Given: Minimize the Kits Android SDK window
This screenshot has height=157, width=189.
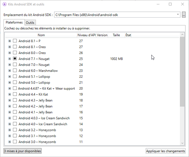Looking at the screenshot, I should 158,4.
